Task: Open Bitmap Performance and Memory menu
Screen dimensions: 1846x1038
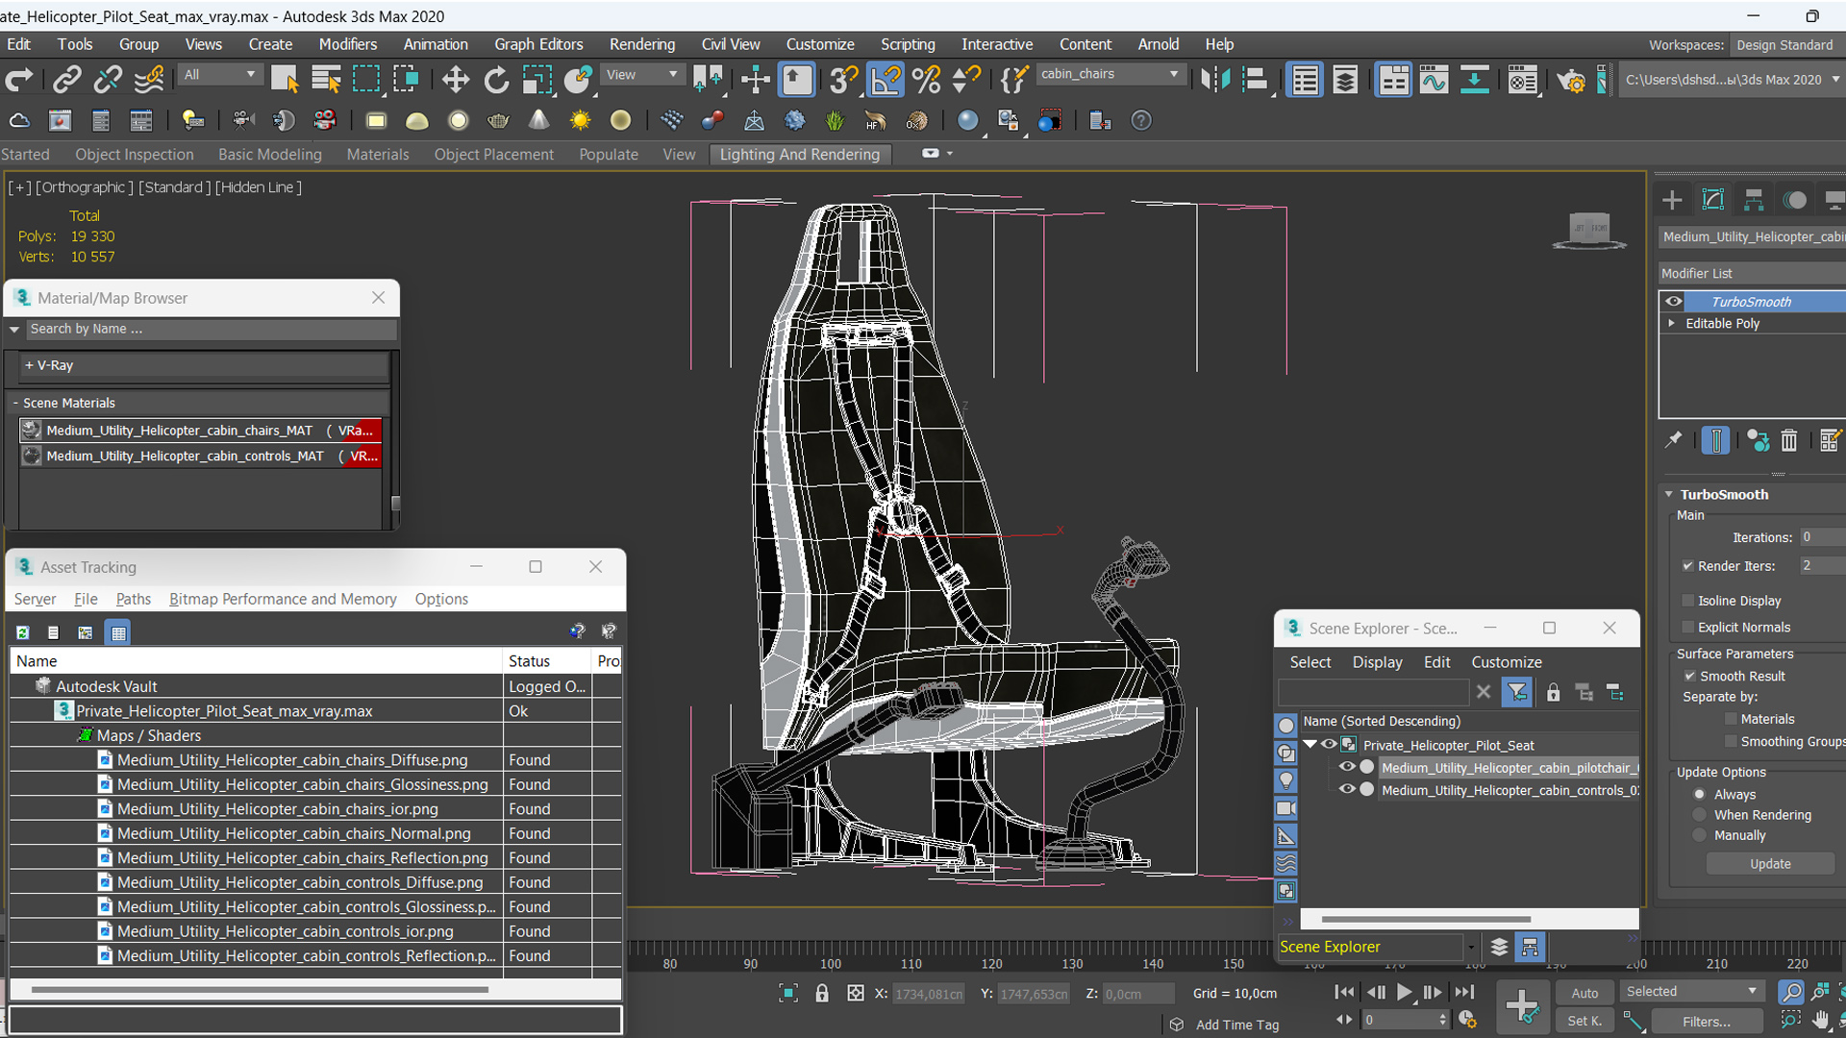Action: tap(283, 599)
